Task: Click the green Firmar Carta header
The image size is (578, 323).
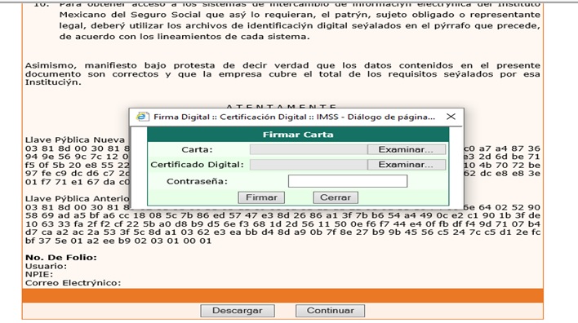Action: [298, 135]
